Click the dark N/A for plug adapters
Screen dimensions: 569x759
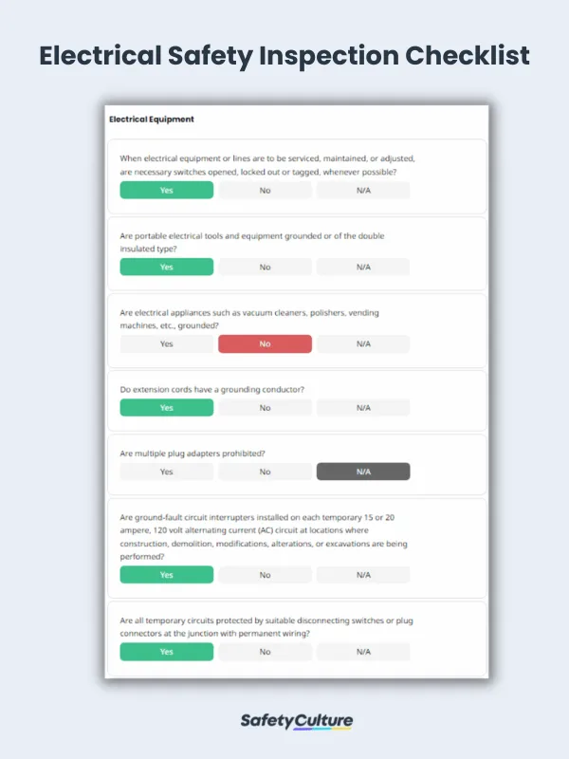pyautogui.click(x=363, y=472)
